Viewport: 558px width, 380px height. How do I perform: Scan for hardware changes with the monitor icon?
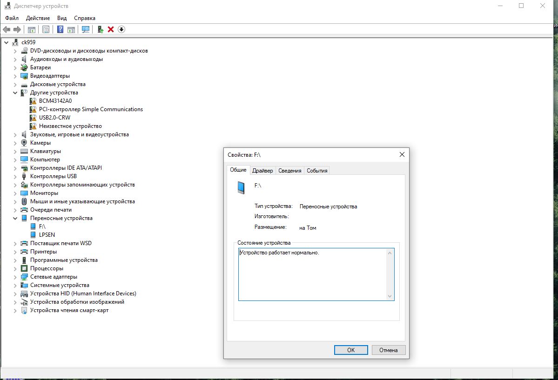click(x=86, y=29)
